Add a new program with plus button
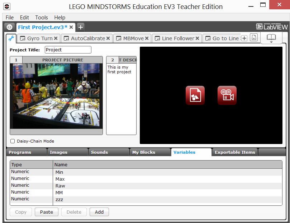290x223 pixels. click(244, 38)
